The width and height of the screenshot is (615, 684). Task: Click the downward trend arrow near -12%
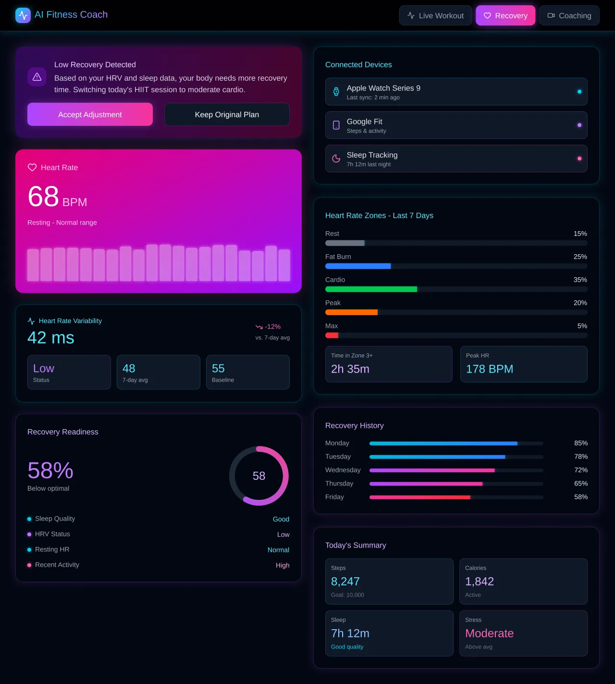(259, 327)
